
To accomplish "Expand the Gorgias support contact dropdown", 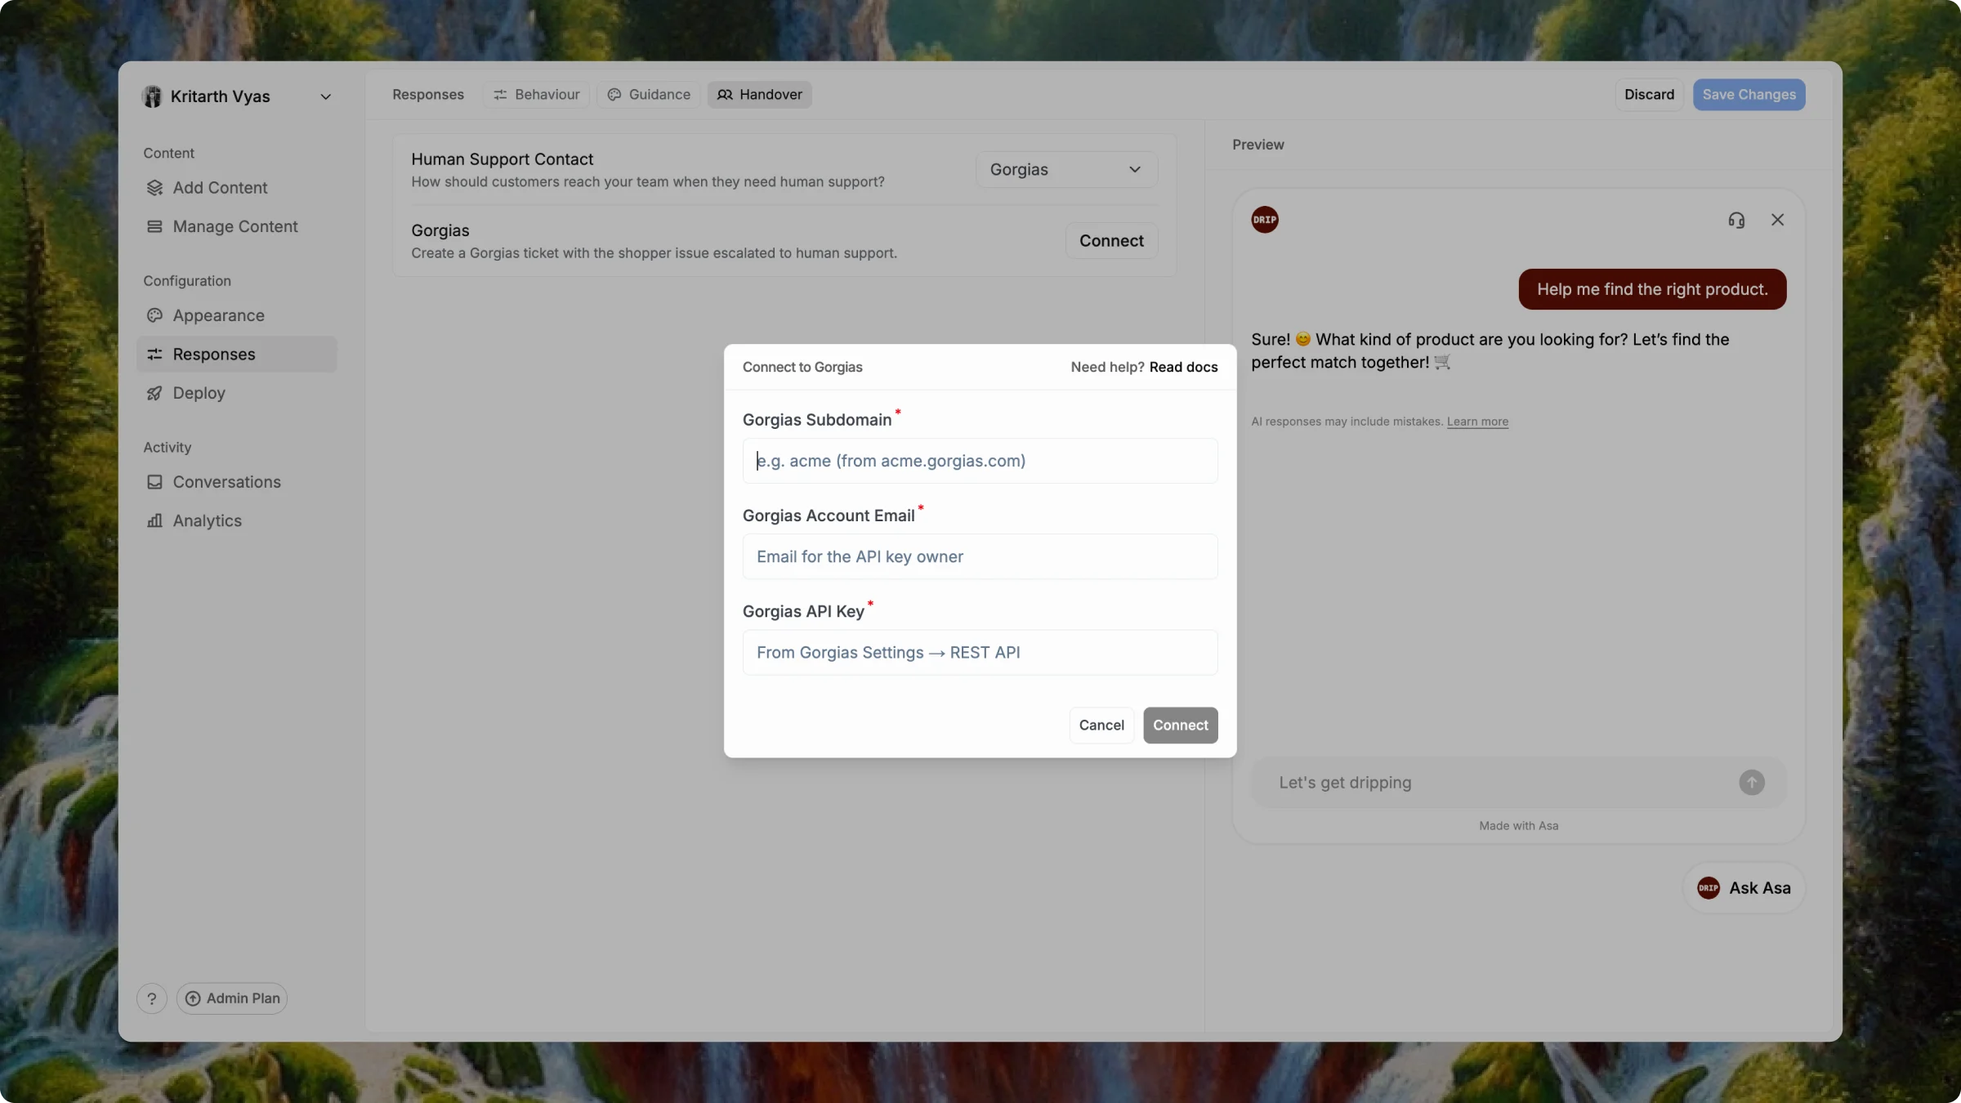I will click(1066, 169).
